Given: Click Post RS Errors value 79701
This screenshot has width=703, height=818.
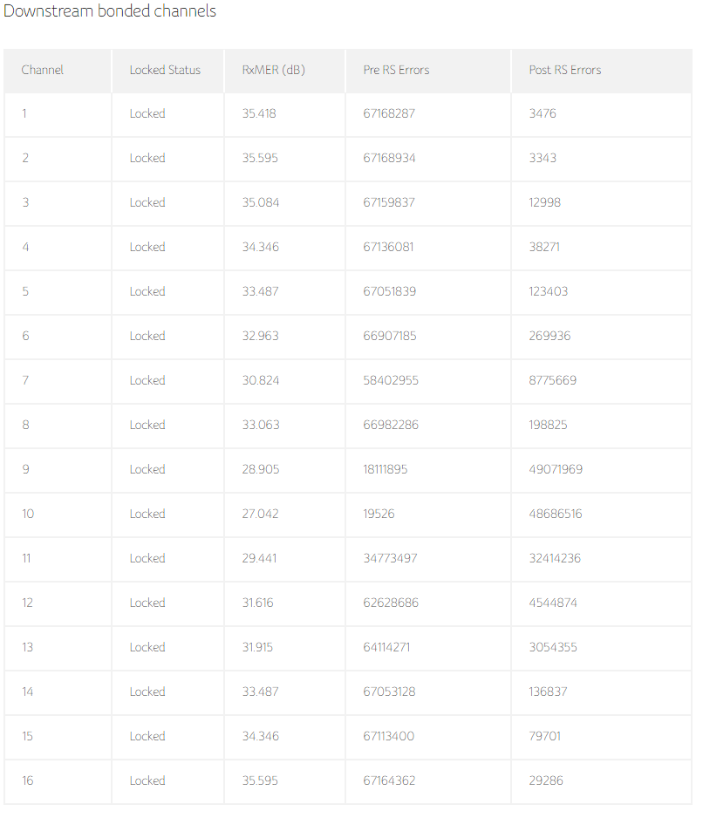Looking at the screenshot, I should (x=545, y=736).
